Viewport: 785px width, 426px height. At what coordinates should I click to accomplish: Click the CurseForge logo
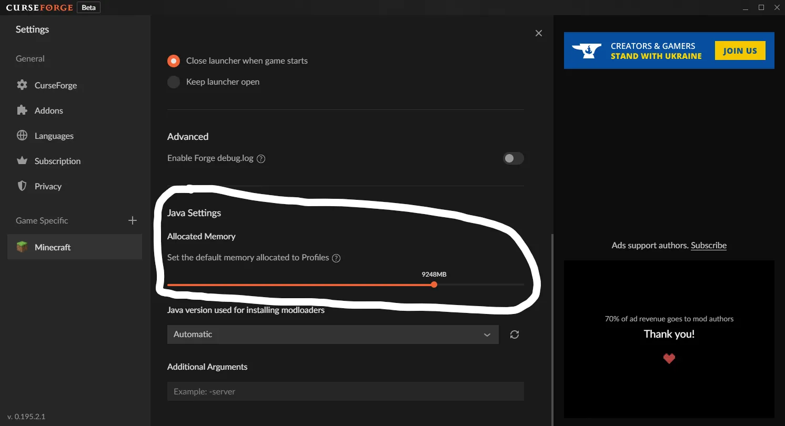coord(39,8)
